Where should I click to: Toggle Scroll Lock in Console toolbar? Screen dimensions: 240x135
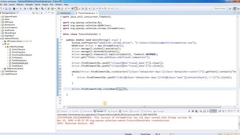pos(204,111)
